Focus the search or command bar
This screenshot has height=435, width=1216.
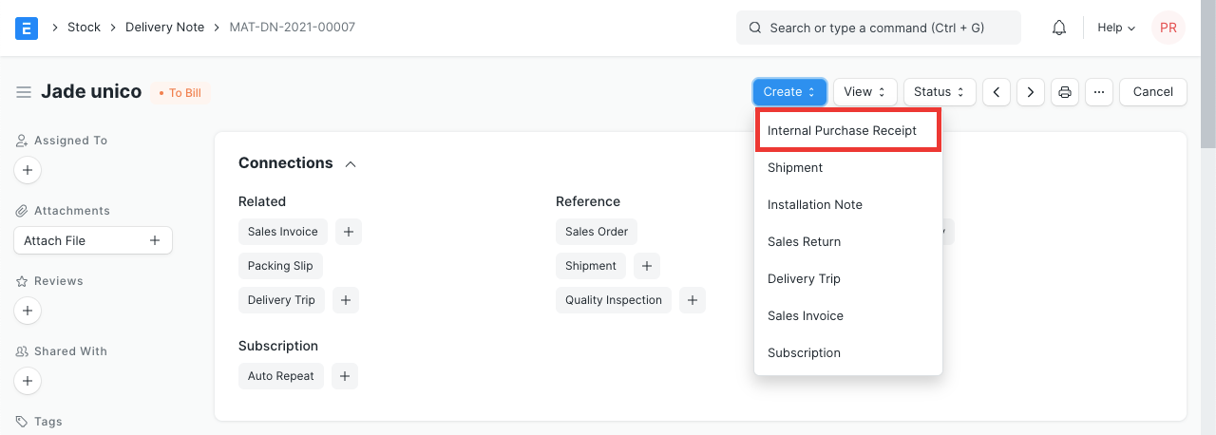(878, 28)
